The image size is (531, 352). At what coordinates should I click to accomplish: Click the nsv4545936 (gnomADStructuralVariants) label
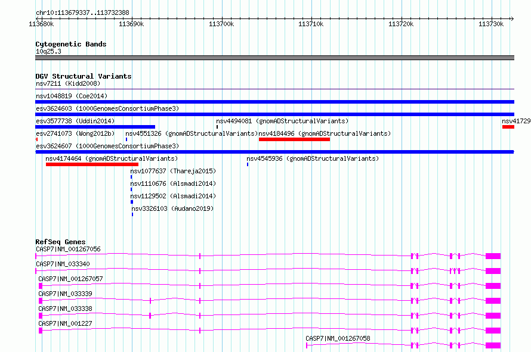point(313,158)
